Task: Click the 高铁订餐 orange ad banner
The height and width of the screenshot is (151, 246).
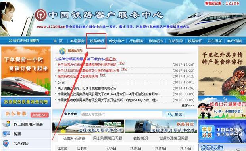Action: pyautogui.click(x=26, y=71)
